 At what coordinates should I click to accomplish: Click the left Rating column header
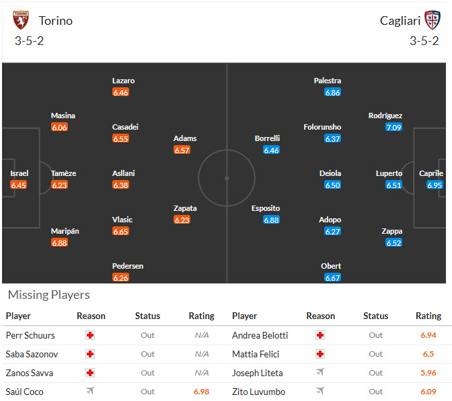tap(201, 316)
